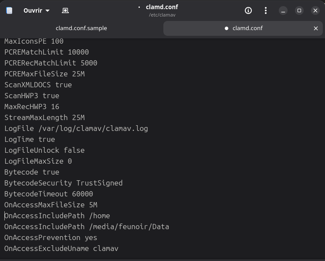Place cursor on LogFileUnlock false value
Viewport: 325px width, 261px height.
[x=74, y=151]
